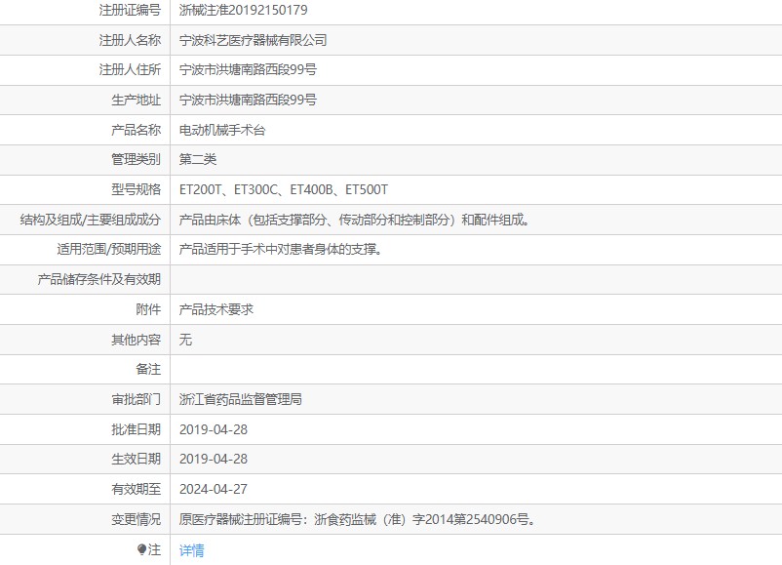Image resolution: width=782 pixels, height=565 pixels.
Task: Select the 注册证编号 label
Action: click(130, 10)
